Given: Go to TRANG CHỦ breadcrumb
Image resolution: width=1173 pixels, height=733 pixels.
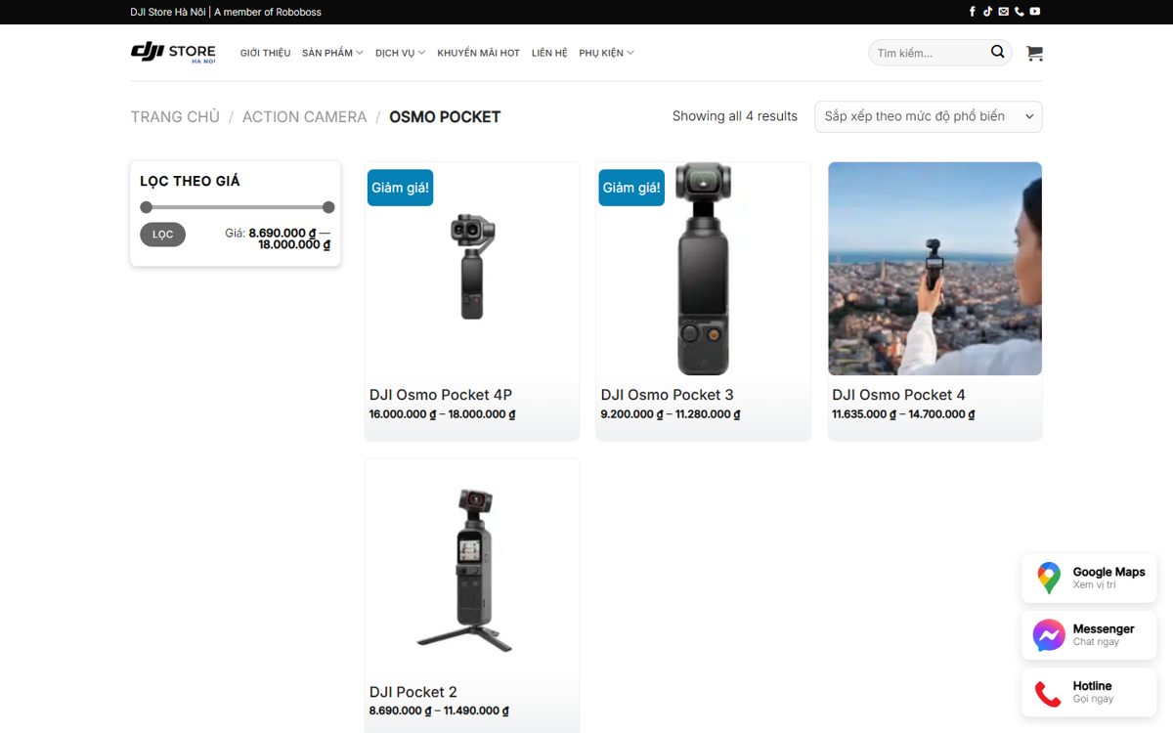Looking at the screenshot, I should click(x=175, y=116).
